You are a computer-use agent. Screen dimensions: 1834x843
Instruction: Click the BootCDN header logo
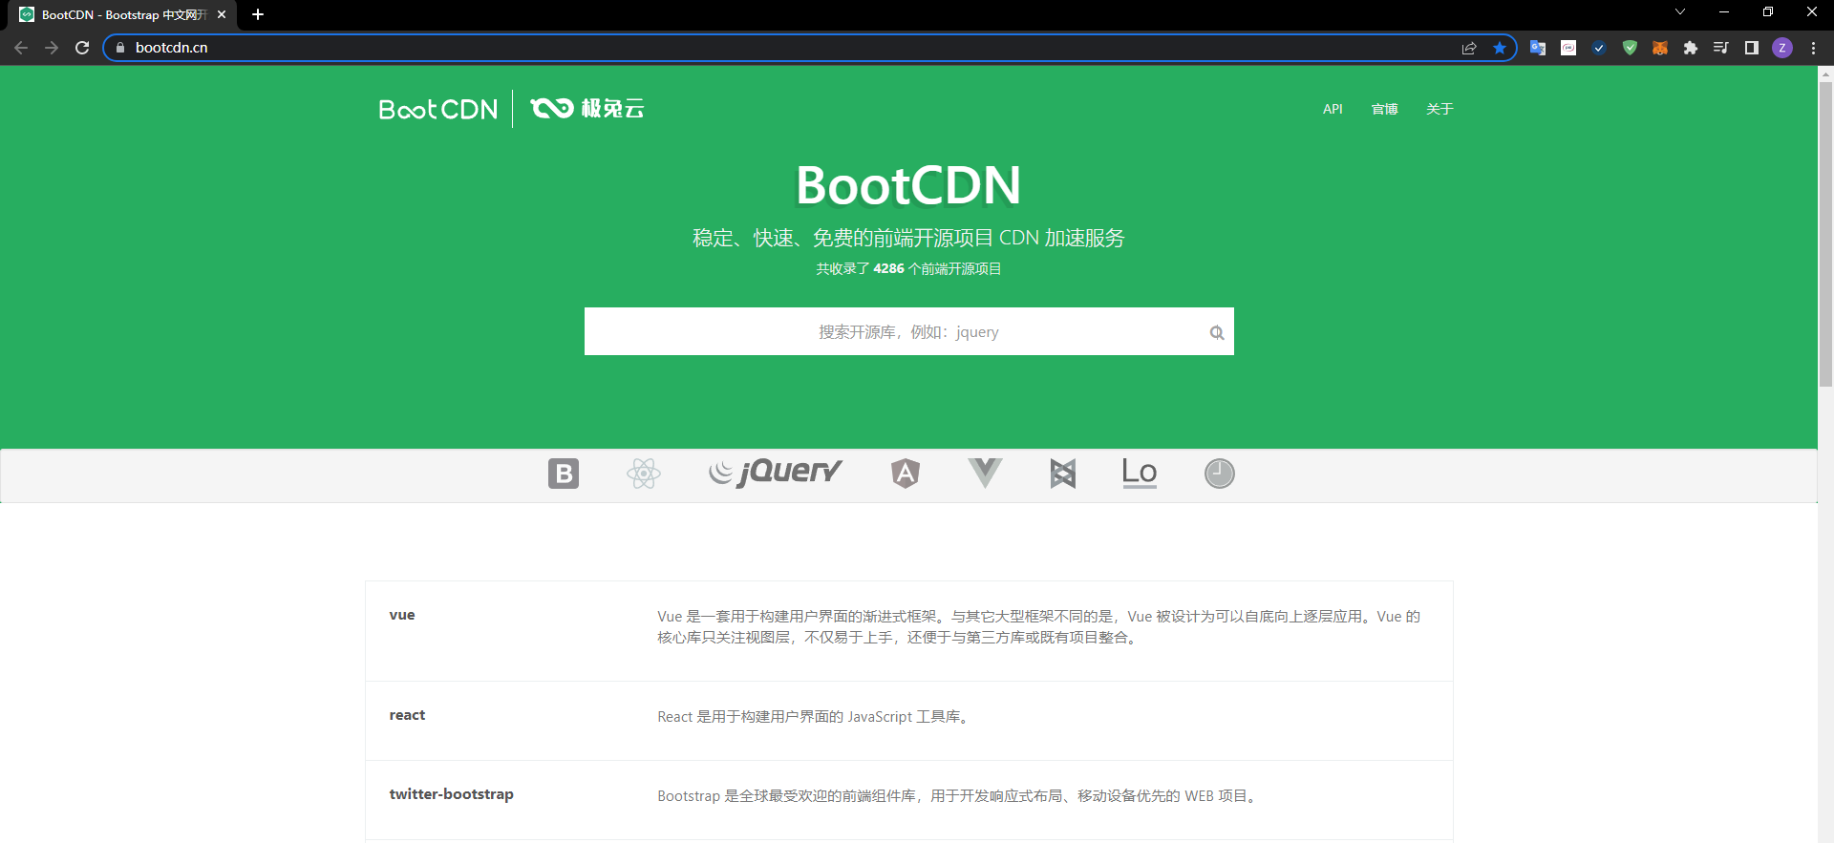(x=438, y=110)
